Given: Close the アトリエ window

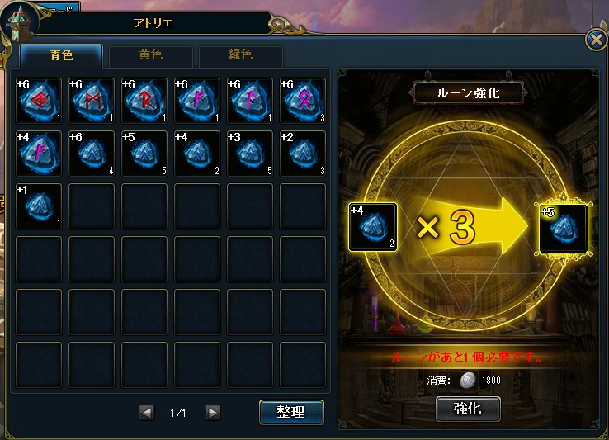Looking at the screenshot, I should [x=596, y=40].
